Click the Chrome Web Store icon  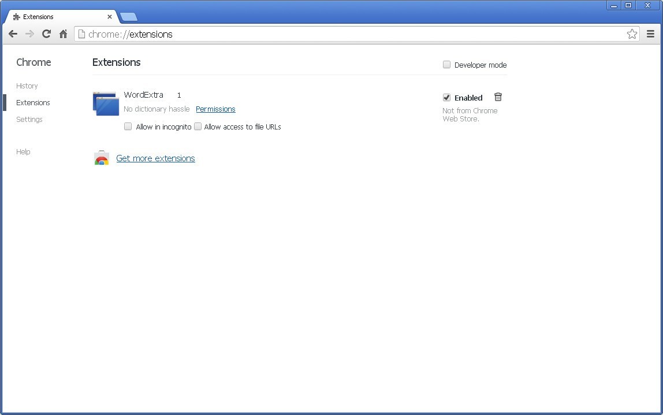(x=102, y=157)
